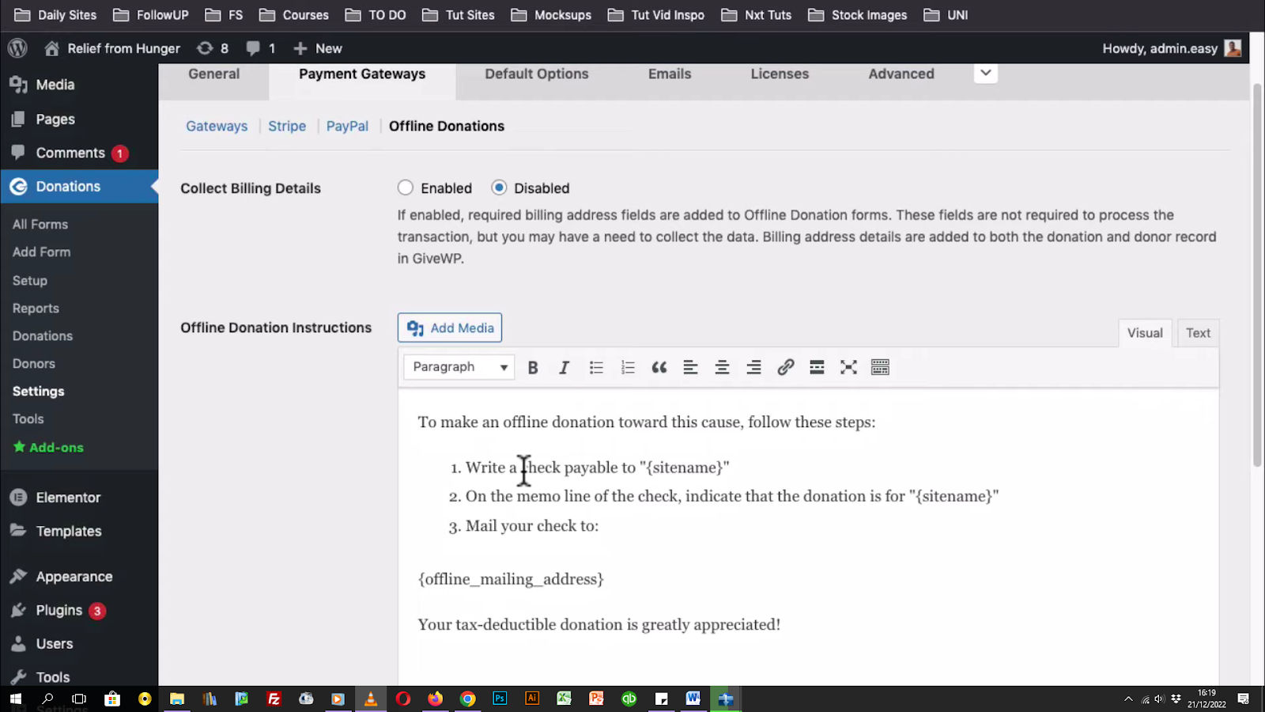Align text center
Viewport: 1265px width, 712px height.
point(722,367)
